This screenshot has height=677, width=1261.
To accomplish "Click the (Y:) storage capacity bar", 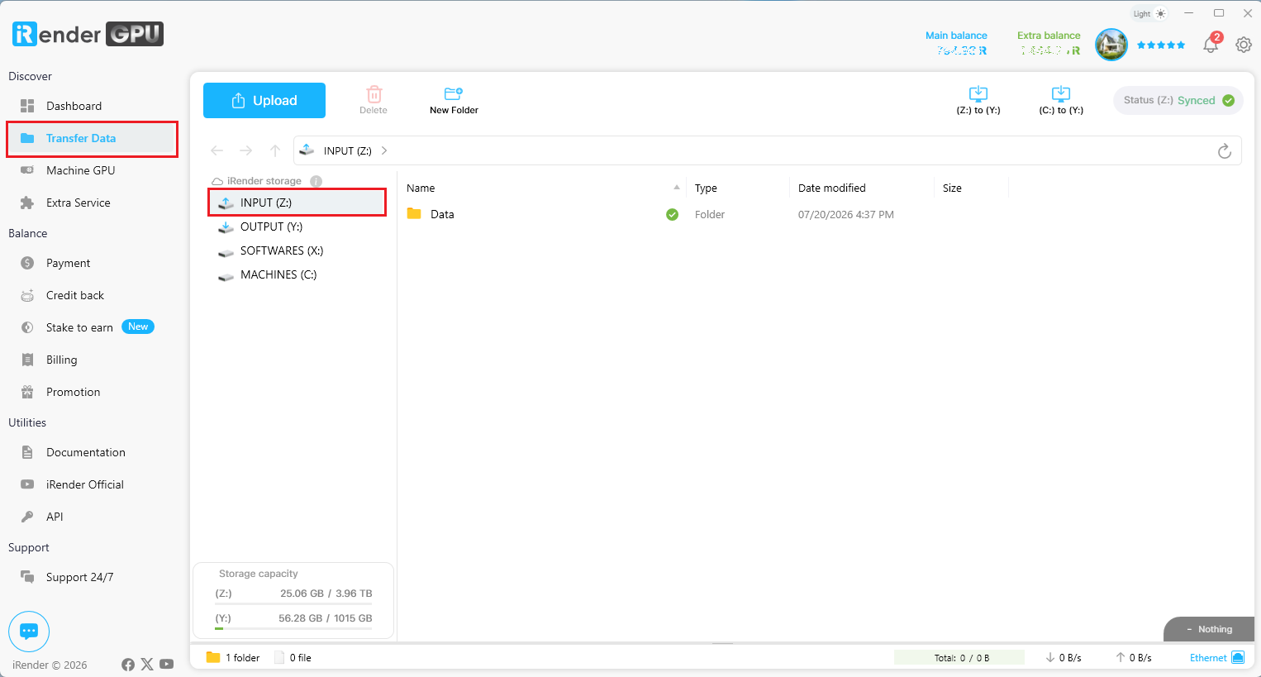I will coord(293,628).
